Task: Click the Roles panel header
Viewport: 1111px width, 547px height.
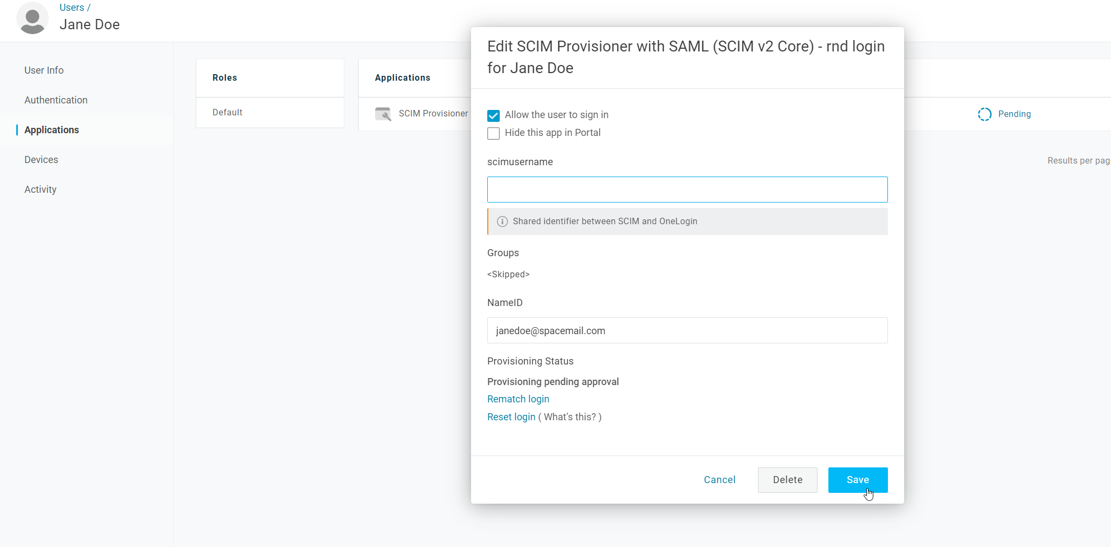Action: tap(225, 78)
